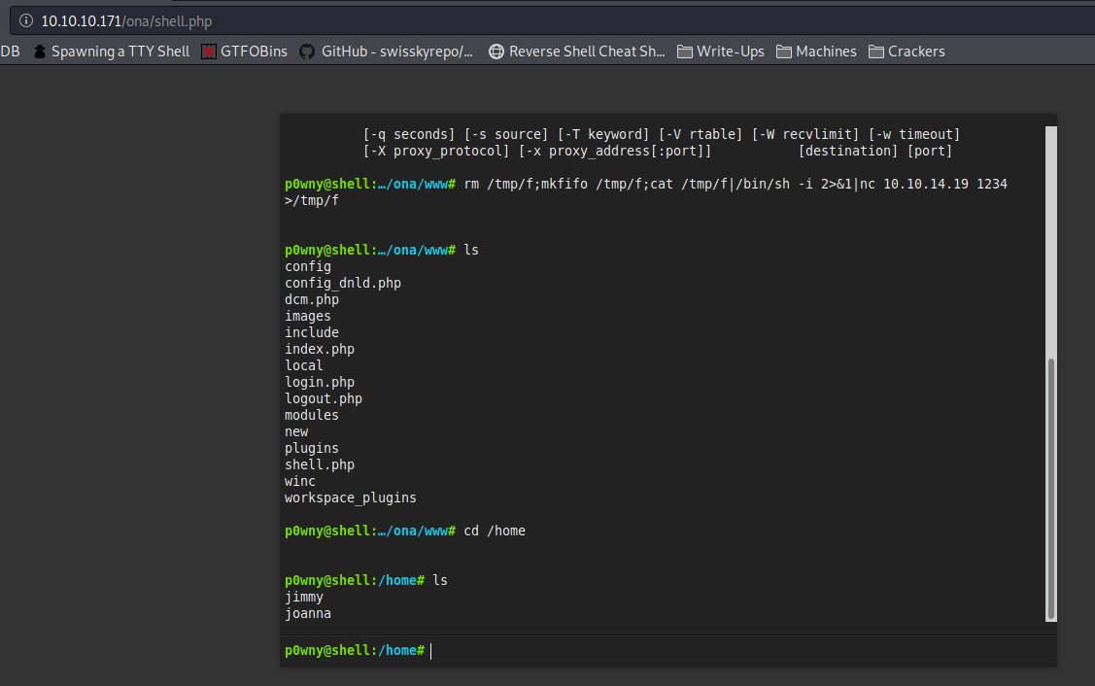Click the red GTFOBins favicon
Viewport: 1095px width, 686px height.
click(208, 51)
